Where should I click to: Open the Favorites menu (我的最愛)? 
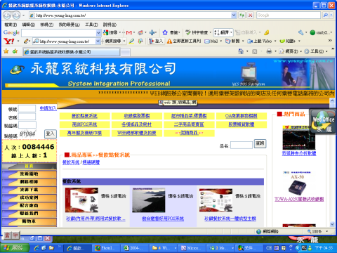pyautogui.click(x=70, y=25)
